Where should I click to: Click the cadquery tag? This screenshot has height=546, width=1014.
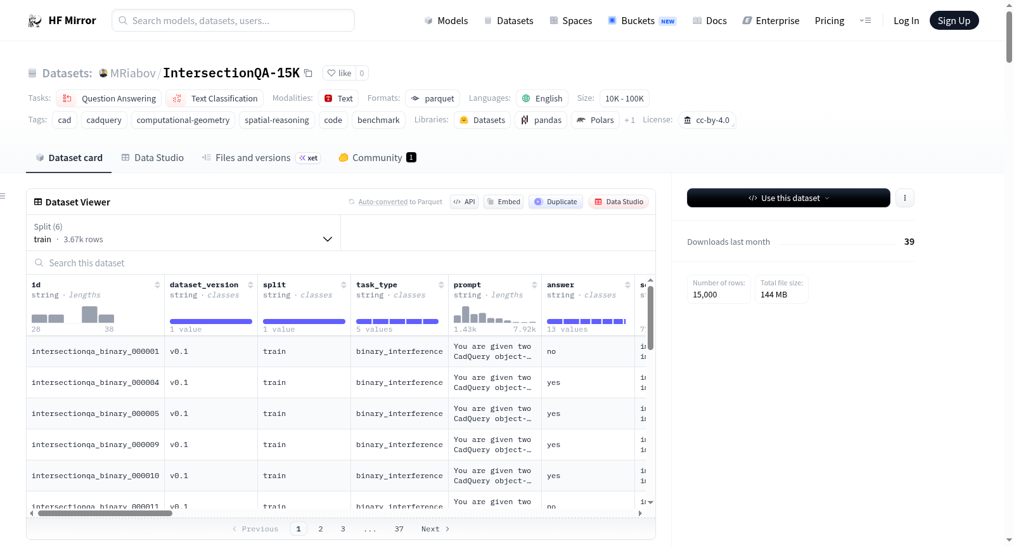(104, 120)
